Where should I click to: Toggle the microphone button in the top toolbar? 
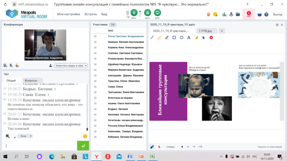(x=134, y=13)
